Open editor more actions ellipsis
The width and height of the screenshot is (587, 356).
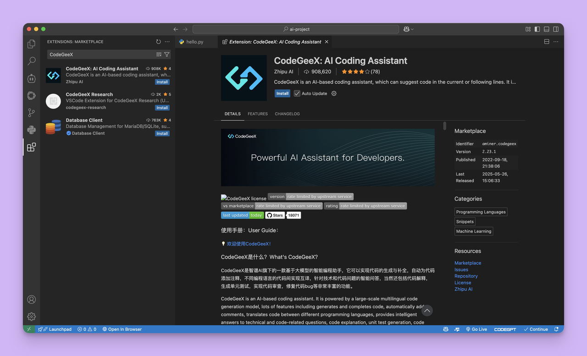[556, 42]
